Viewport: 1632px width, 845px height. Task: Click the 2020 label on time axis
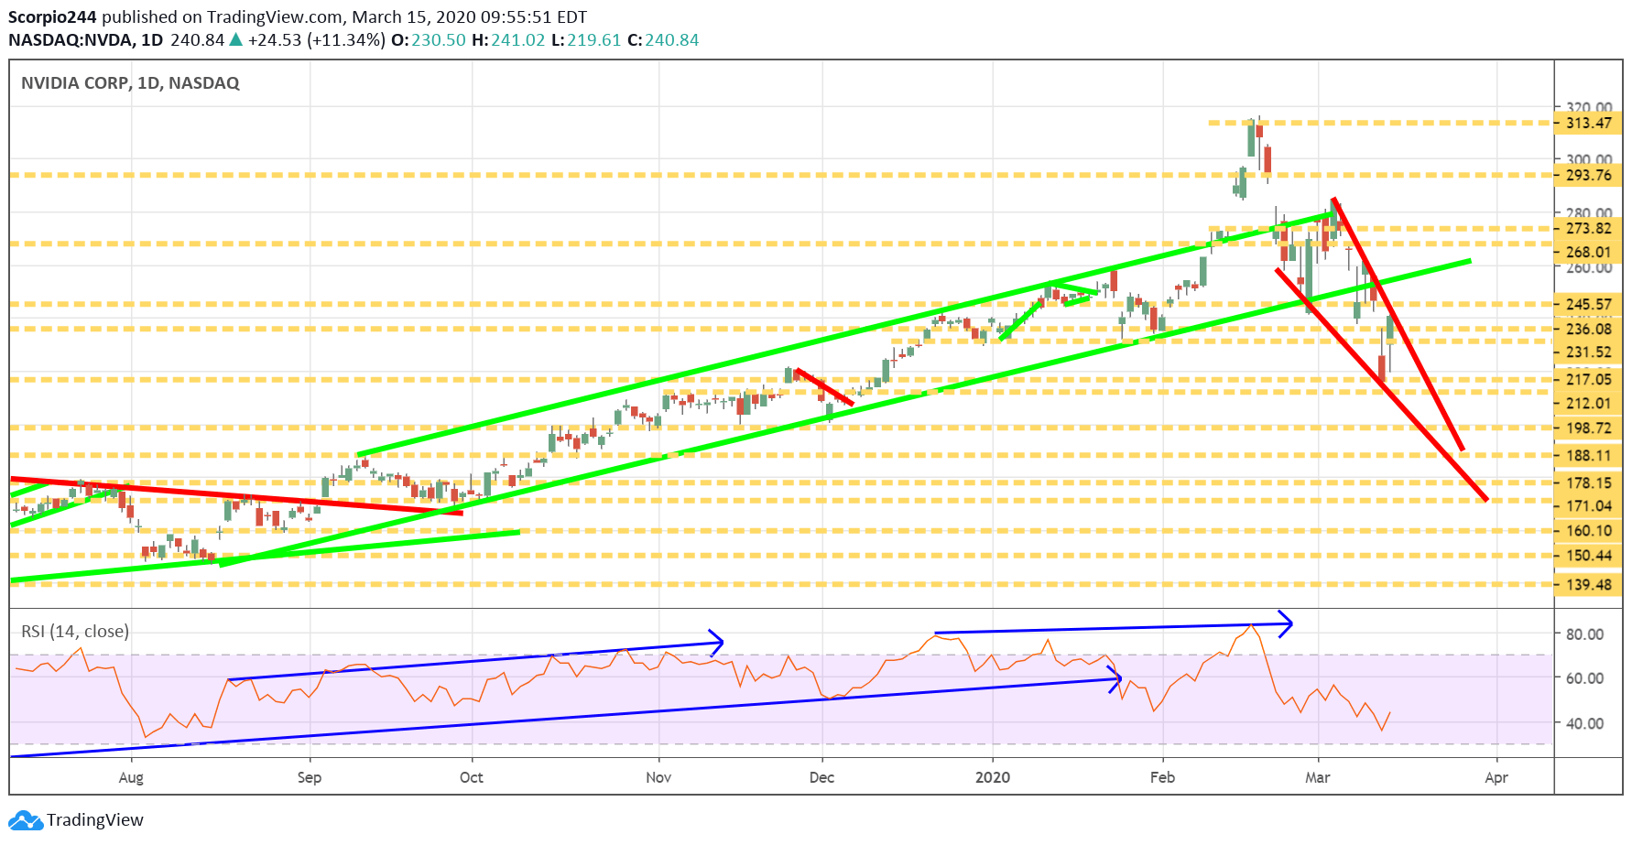pyautogui.click(x=993, y=777)
